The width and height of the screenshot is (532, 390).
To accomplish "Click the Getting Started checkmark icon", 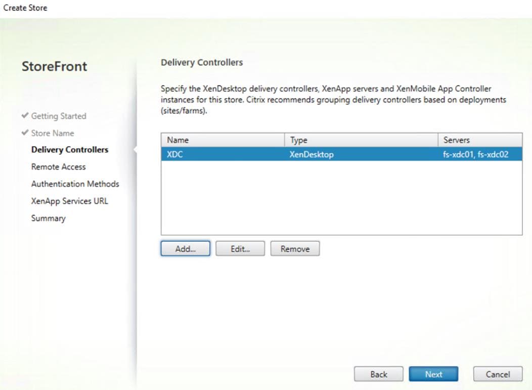I will [25, 115].
